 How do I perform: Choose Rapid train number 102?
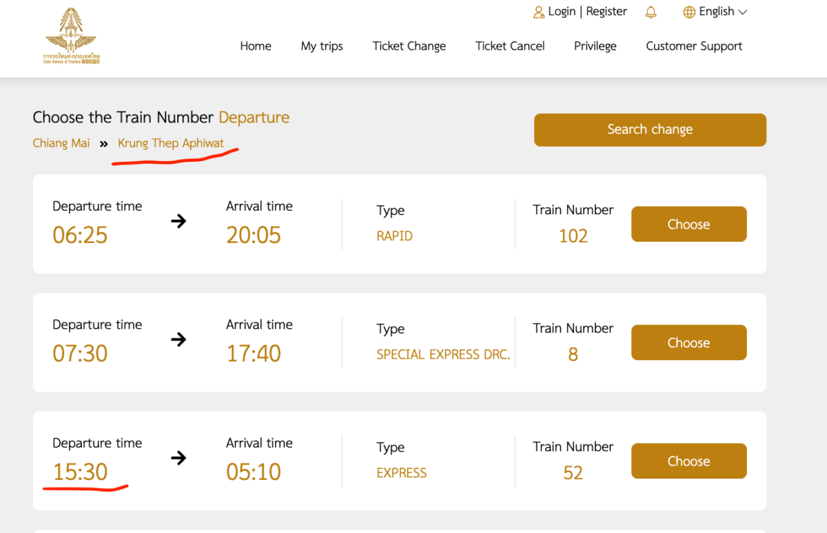pos(688,224)
